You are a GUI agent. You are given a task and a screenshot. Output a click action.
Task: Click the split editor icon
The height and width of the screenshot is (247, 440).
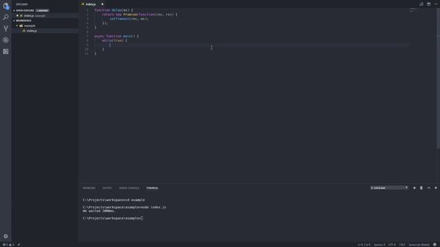(428, 4)
